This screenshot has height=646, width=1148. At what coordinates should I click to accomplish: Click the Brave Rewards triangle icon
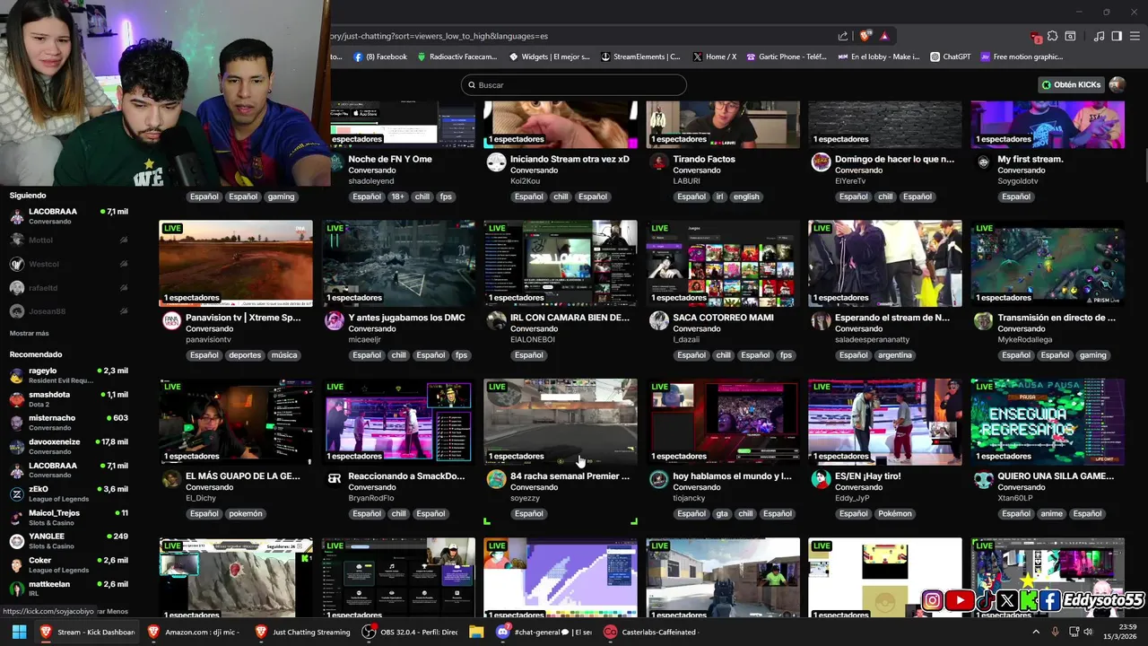click(x=884, y=36)
